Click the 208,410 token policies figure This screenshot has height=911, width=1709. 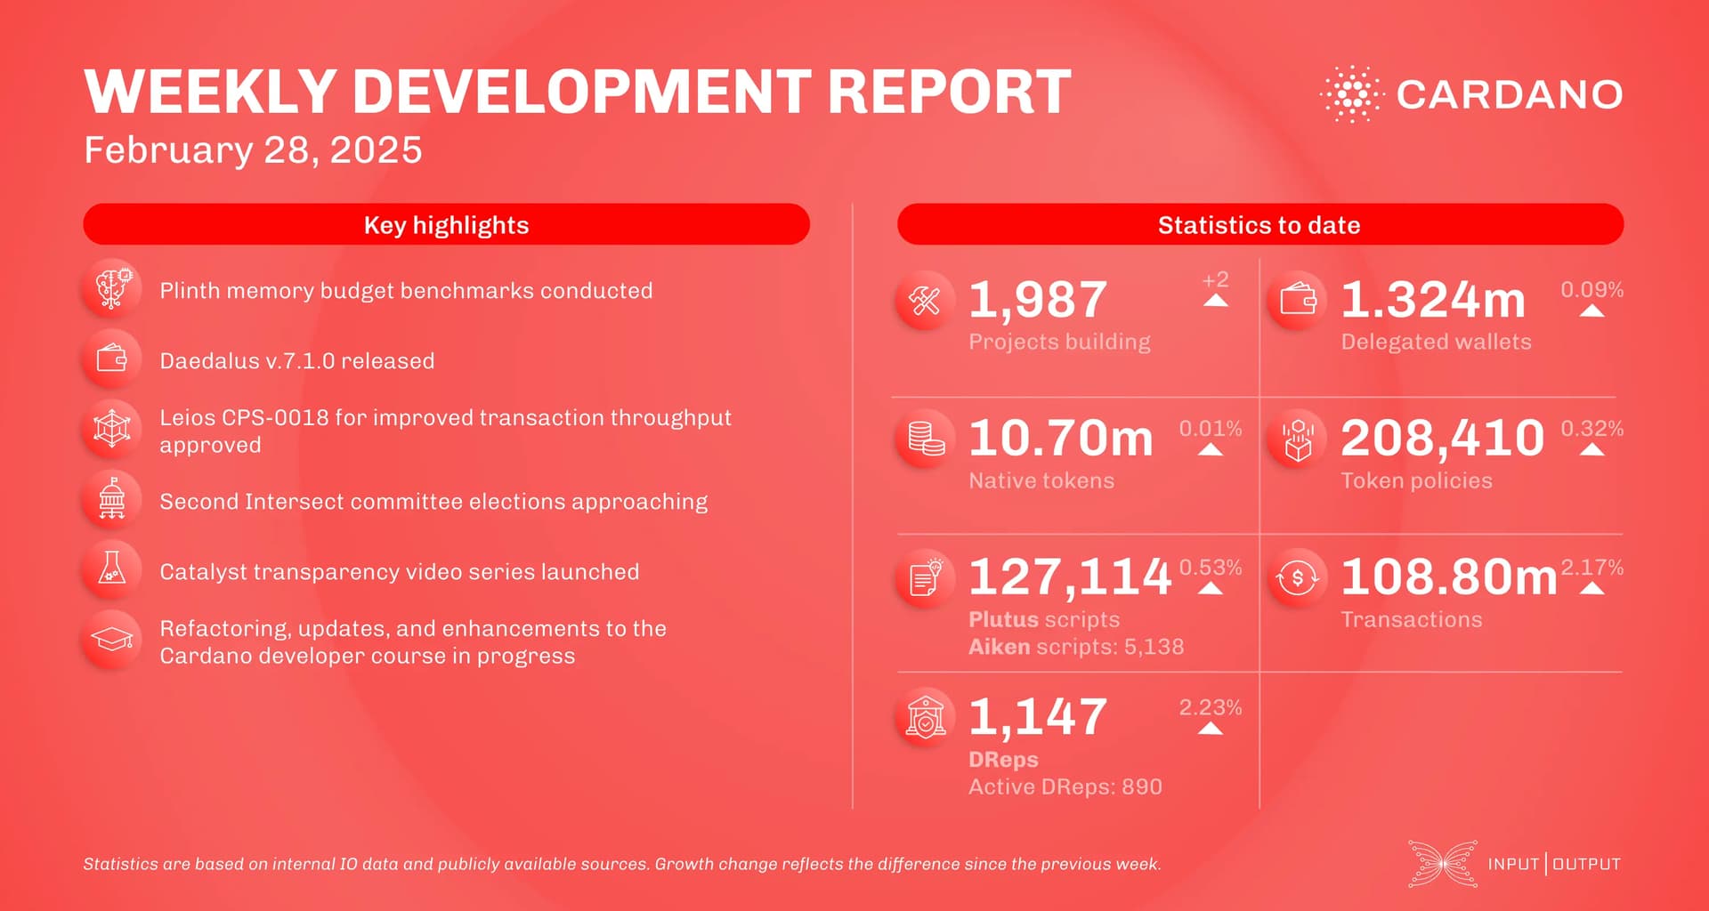coord(1442,439)
